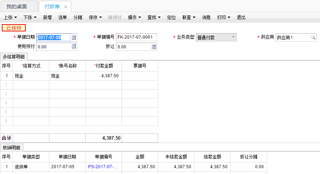Open the calendar picker for 单据日期

(74, 37)
